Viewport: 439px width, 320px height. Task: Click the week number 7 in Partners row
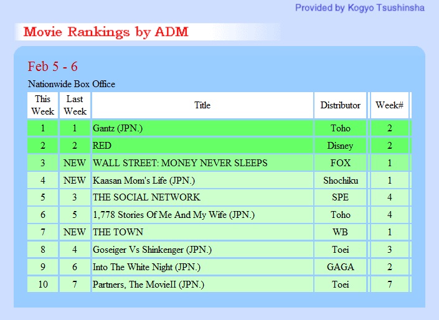pyautogui.click(x=389, y=285)
